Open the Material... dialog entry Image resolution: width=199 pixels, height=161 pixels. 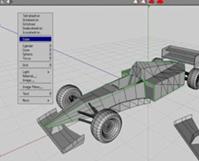[x=35, y=76]
